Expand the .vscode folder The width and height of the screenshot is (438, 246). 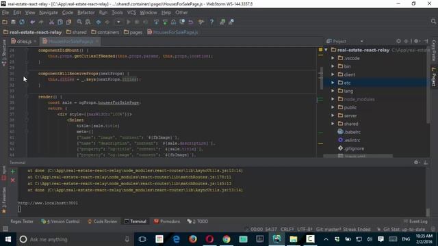[333, 58]
